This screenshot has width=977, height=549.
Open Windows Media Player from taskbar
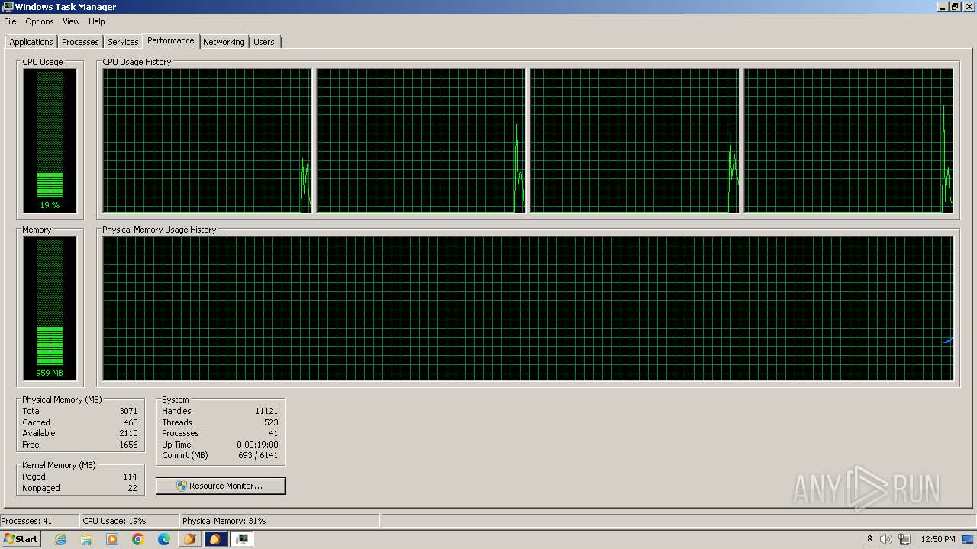112,539
